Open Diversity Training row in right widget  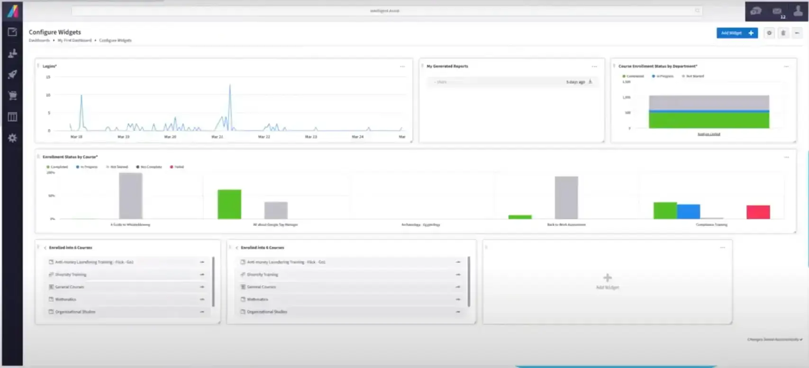[351, 275]
